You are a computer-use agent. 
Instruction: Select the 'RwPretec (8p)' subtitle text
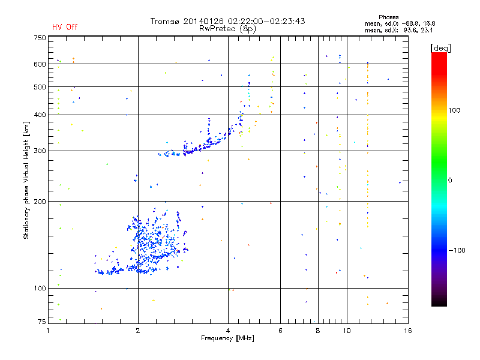click(x=227, y=29)
